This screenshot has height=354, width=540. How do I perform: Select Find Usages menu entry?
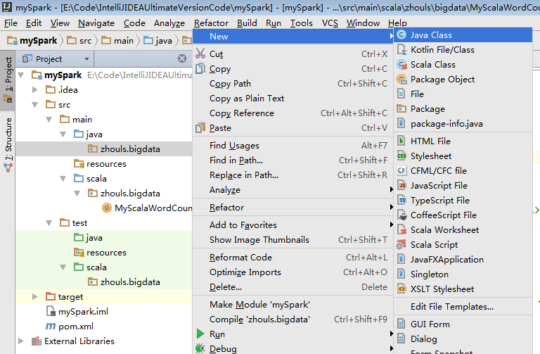click(292, 146)
